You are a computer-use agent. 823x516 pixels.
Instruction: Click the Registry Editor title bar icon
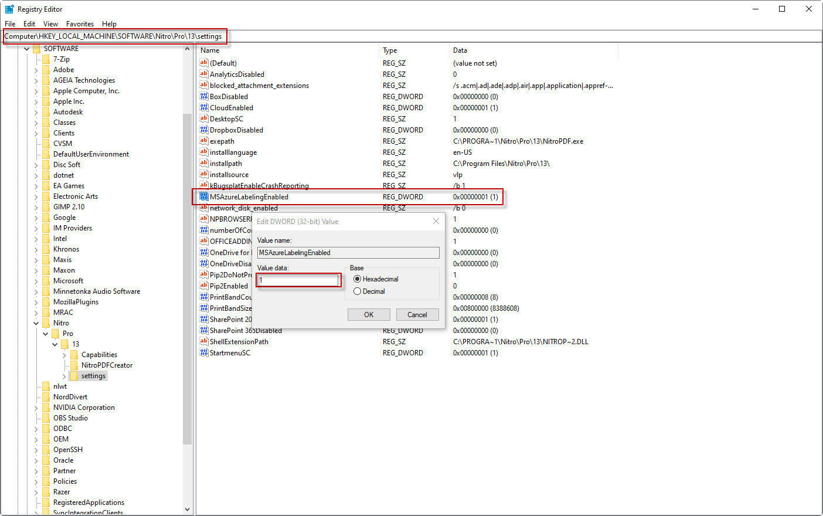[x=9, y=9]
